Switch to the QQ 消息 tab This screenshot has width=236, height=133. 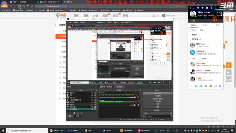(x=217, y=25)
